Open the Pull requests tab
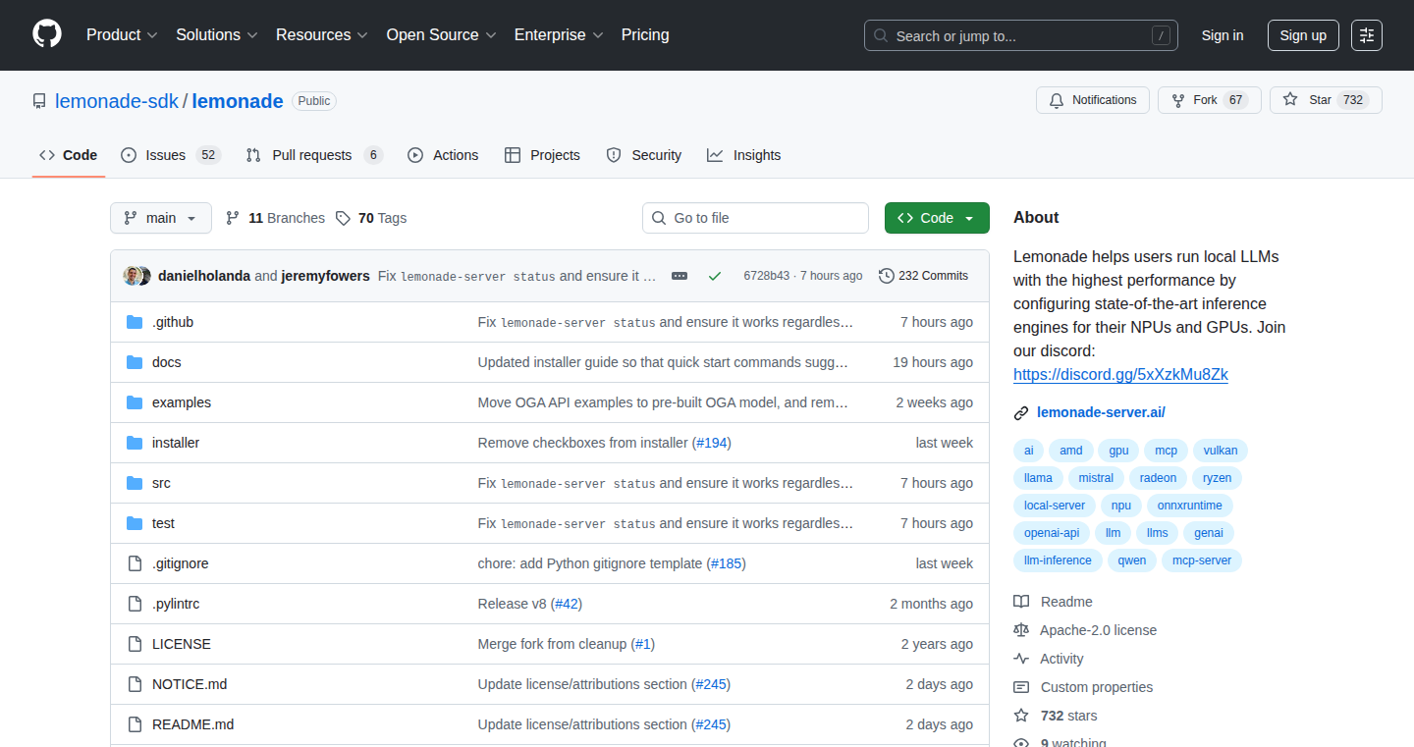Screen dimensions: 1414x747 (x=313, y=155)
